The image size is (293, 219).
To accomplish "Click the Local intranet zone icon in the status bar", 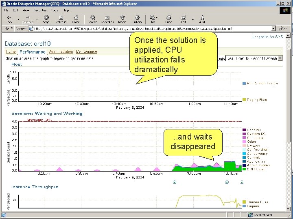I will [251, 215].
